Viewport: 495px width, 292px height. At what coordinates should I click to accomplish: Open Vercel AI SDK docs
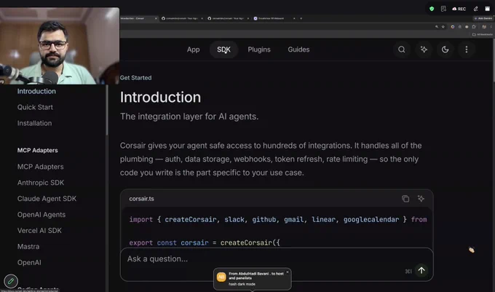click(x=39, y=231)
